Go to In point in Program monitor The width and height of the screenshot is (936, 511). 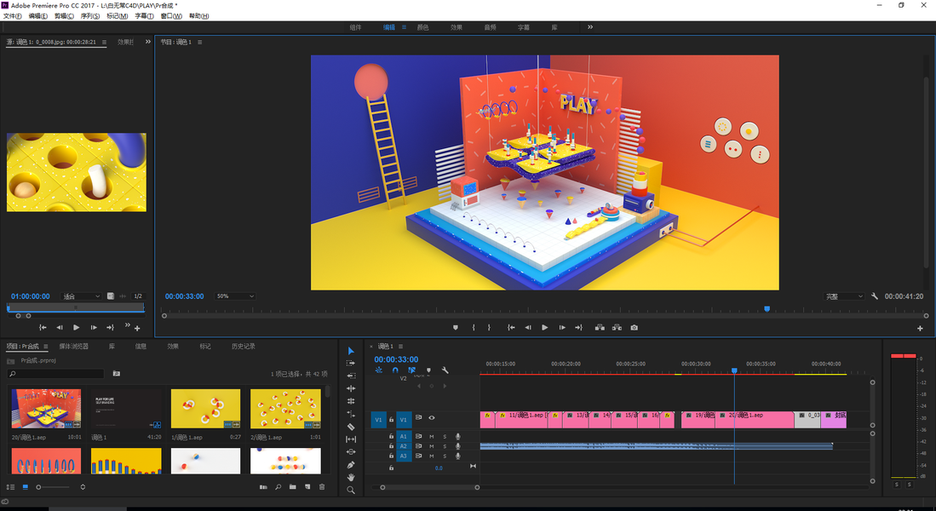511,327
